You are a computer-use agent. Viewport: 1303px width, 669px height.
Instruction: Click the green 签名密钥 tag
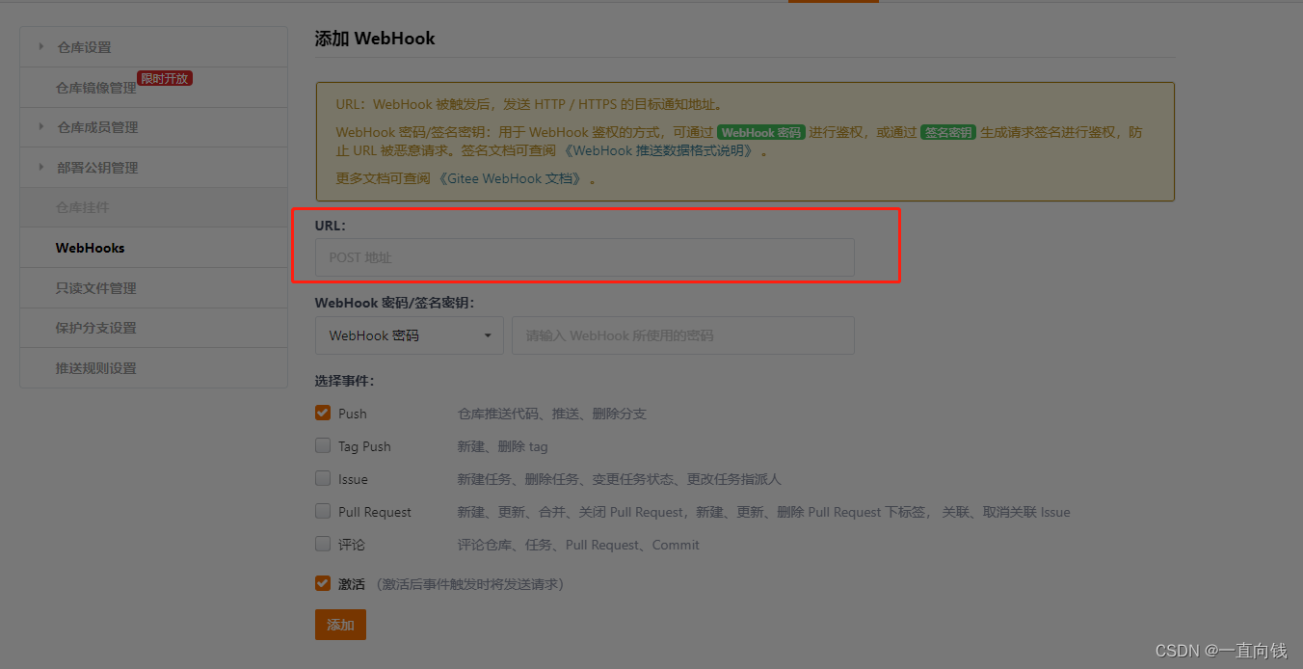[948, 132]
